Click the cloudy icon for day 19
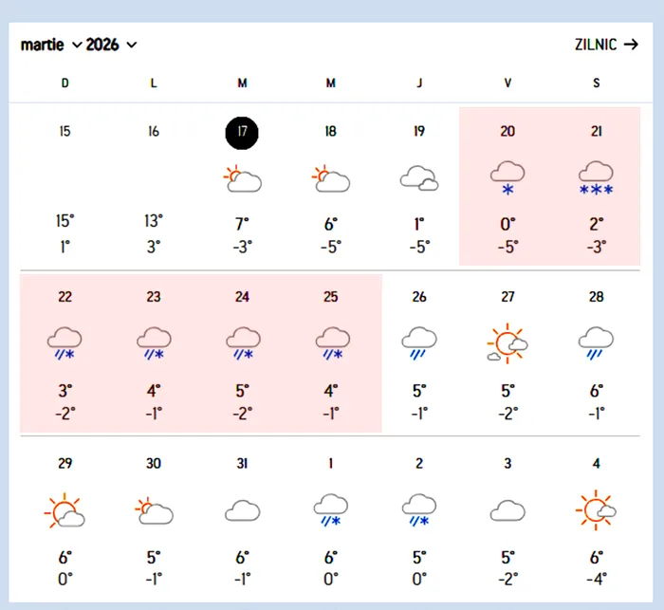 (418, 177)
